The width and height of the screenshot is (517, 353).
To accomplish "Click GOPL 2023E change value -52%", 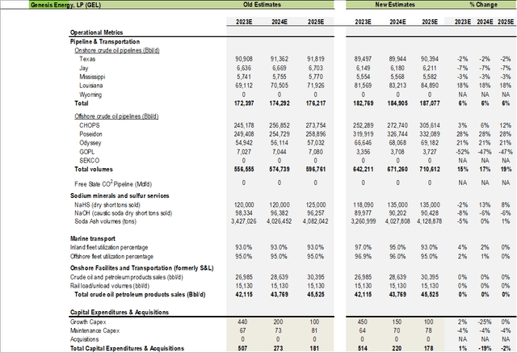I will (x=462, y=152).
